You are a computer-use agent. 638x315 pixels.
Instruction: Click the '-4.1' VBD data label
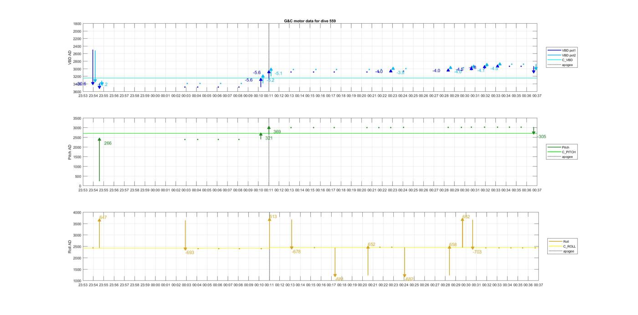tap(481, 70)
